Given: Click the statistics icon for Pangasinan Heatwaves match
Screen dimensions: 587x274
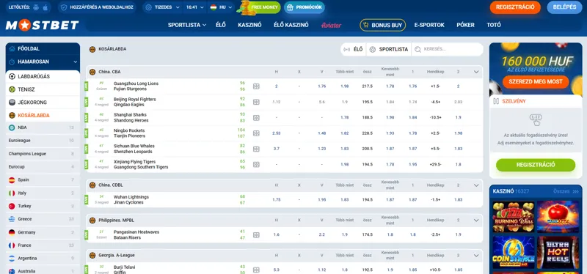Looking at the screenshot, I should 256,234.
